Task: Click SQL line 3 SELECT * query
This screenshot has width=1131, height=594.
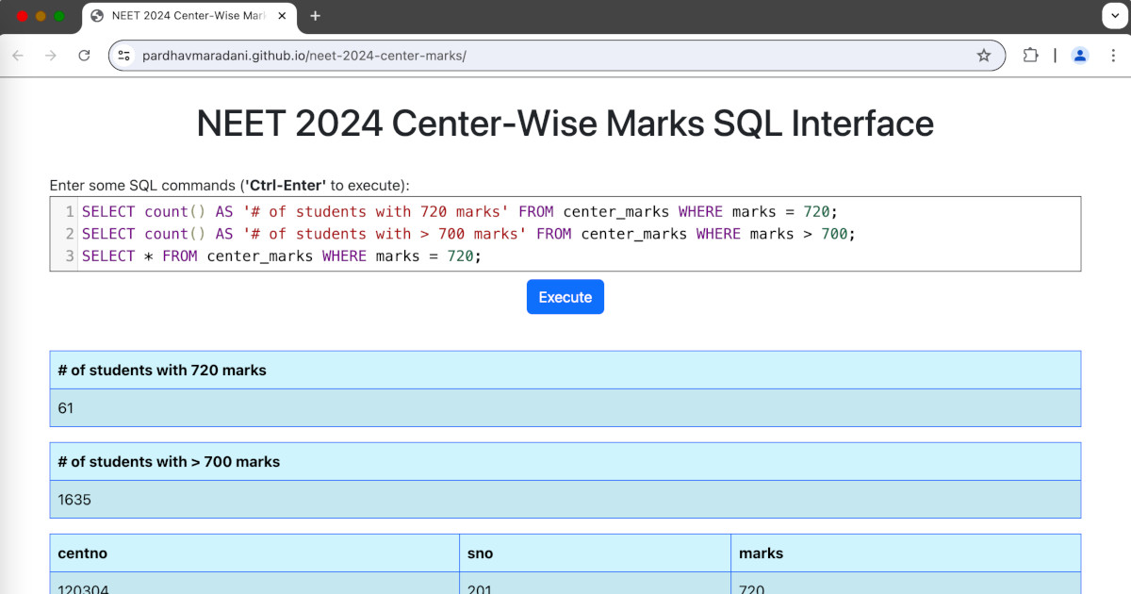Action: (x=281, y=256)
